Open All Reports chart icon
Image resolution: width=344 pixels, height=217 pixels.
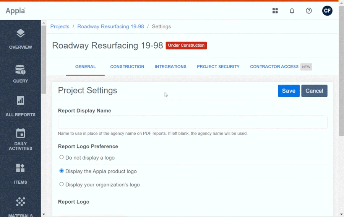pos(20,101)
